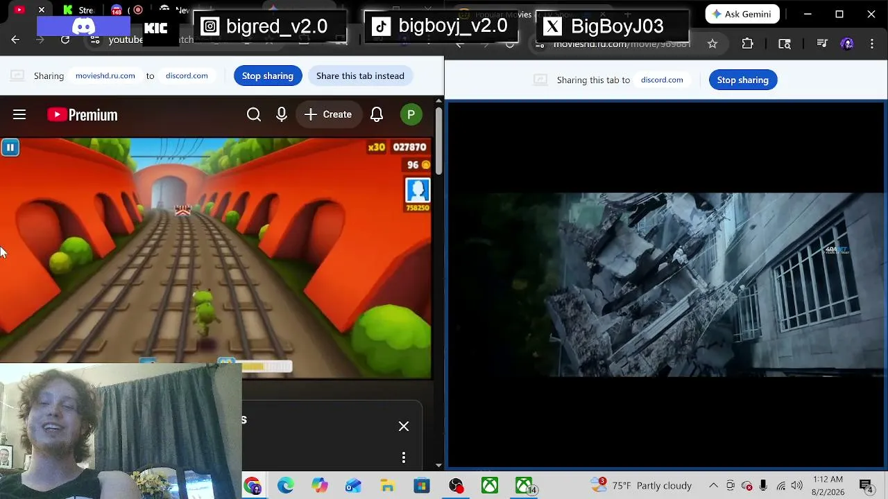Switch to the tab with the 148 badge

pos(117,10)
